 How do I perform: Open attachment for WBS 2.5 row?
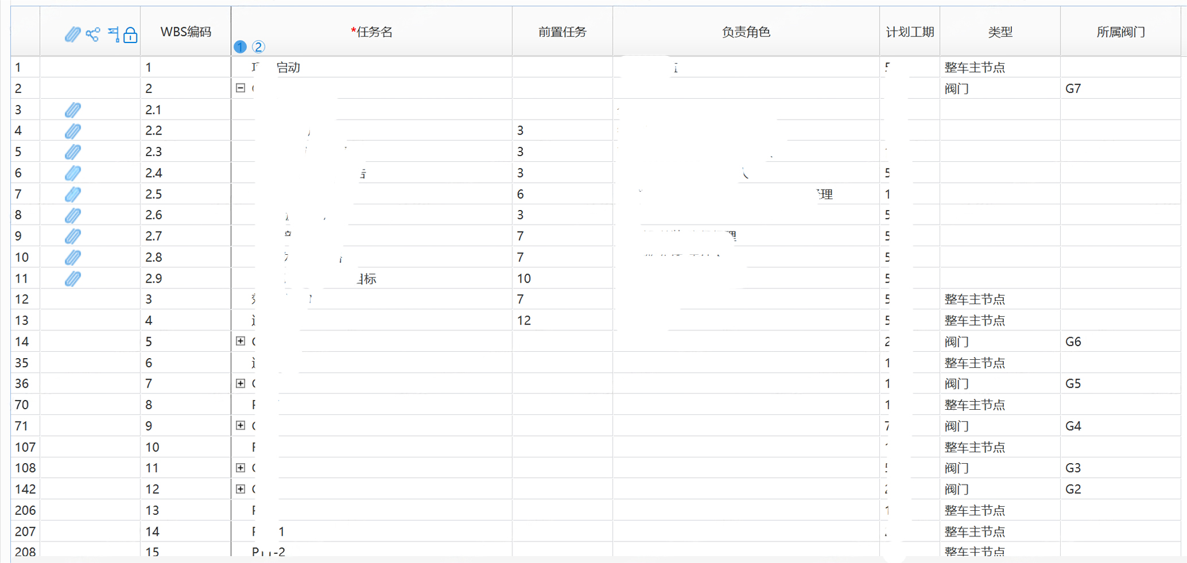pyautogui.click(x=72, y=194)
